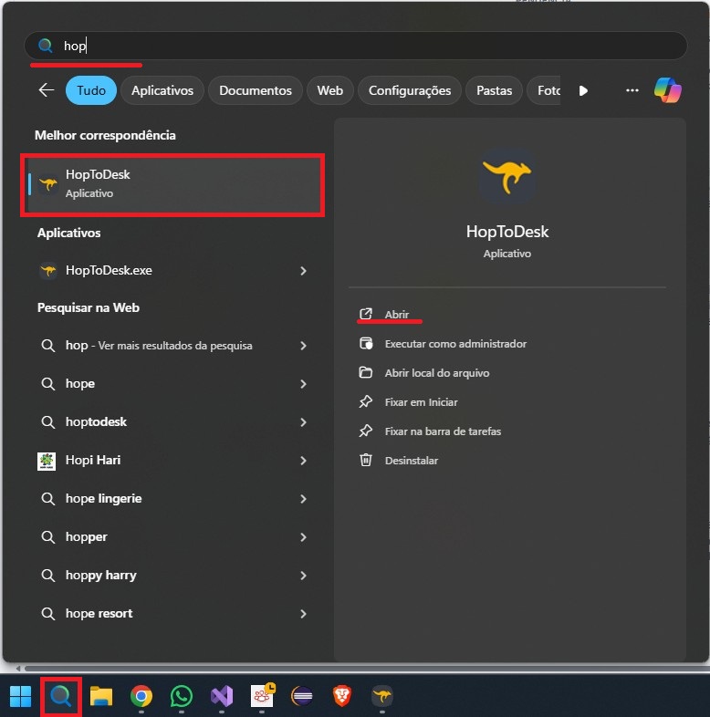Click the search box containing hop
Screen dimensions: 710x717
coord(356,46)
